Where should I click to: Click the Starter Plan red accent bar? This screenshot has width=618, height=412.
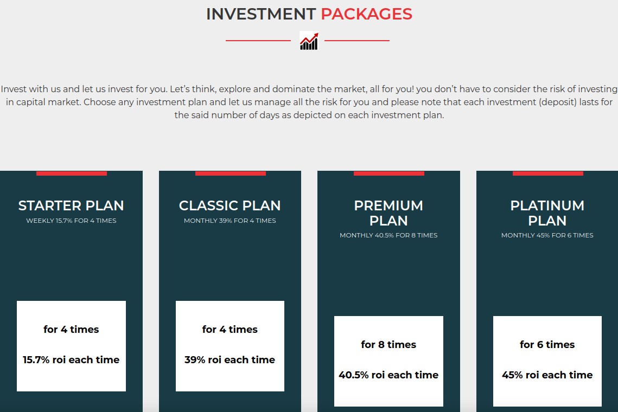[72, 173]
